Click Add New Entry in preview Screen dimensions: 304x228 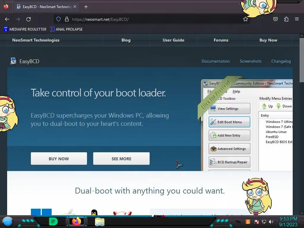[229, 135]
